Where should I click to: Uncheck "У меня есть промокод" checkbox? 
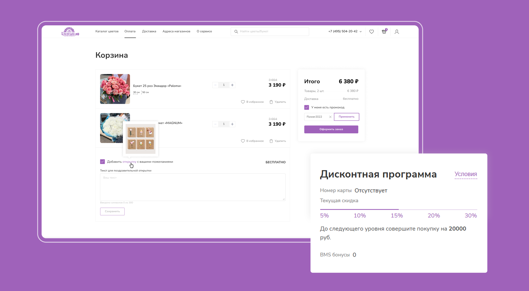pos(307,107)
